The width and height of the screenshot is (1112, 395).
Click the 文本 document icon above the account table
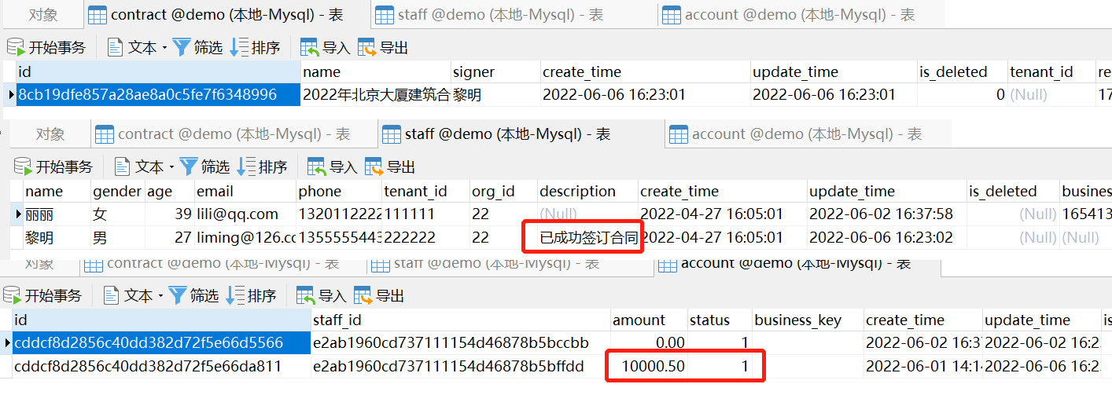click(x=112, y=295)
